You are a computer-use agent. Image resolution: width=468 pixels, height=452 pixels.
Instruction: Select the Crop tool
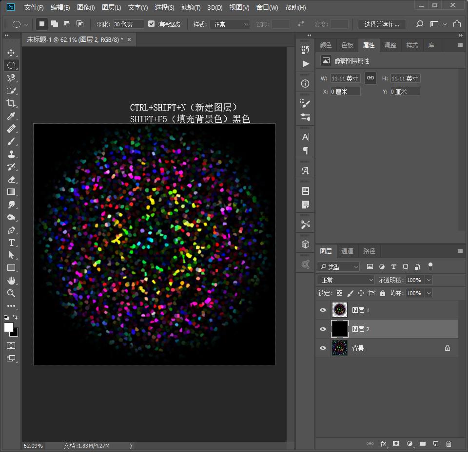pyautogui.click(x=11, y=103)
